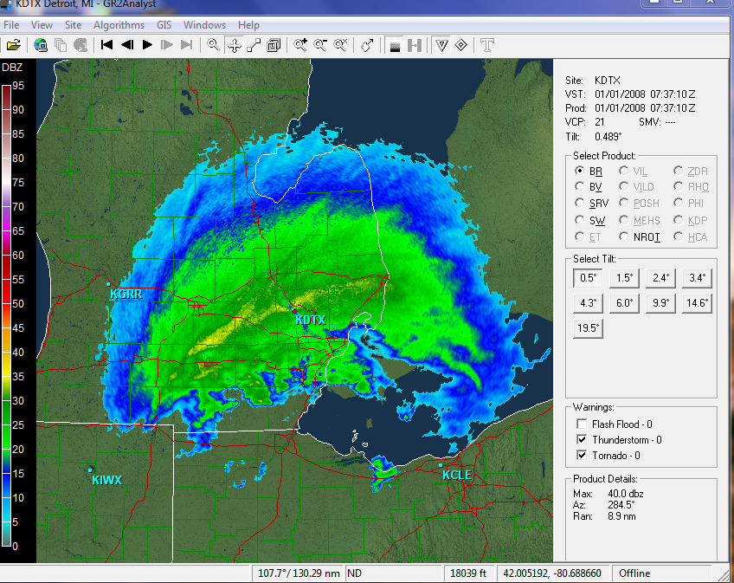Open the Windows menu
734x583 pixels.
204,25
